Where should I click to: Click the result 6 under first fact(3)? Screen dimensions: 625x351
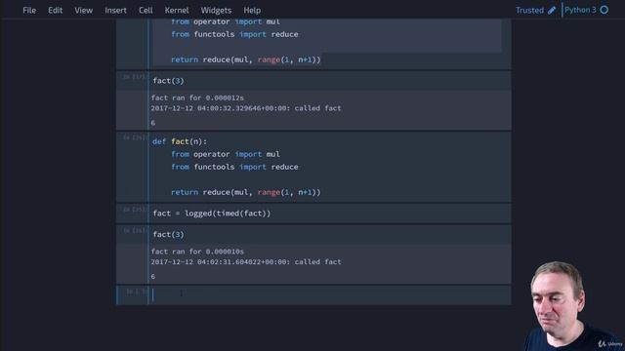(153, 123)
